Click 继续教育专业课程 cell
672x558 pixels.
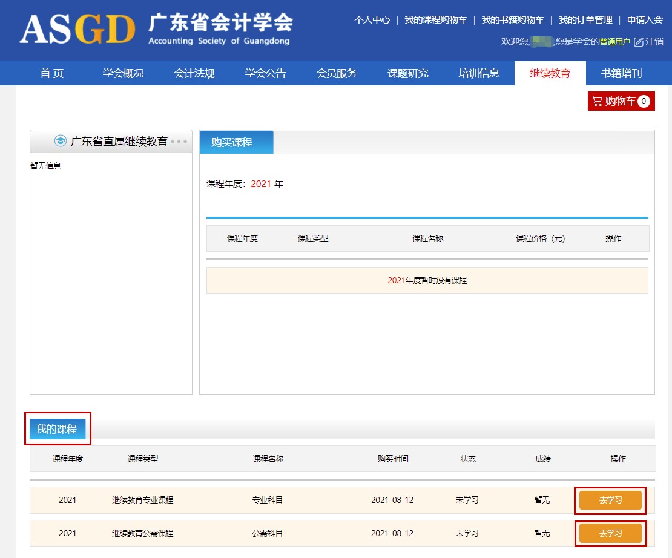(x=143, y=500)
